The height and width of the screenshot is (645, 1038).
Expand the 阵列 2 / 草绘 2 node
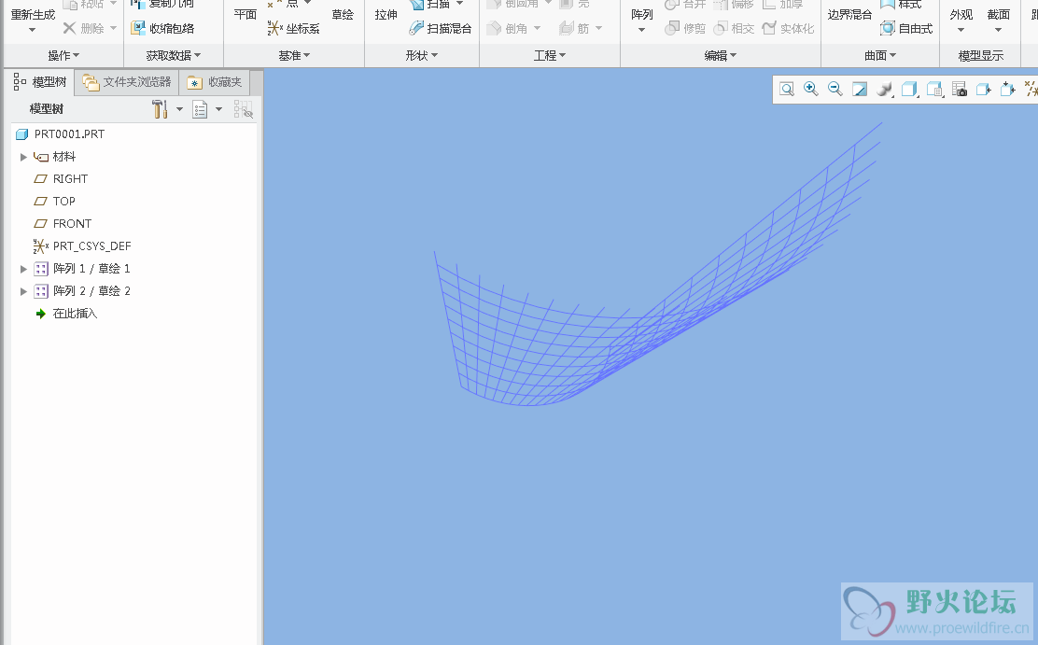coord(23,291)
